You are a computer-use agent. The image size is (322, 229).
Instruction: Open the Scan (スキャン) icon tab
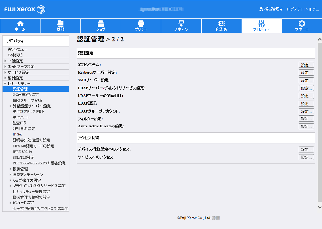click(x=181, y=24)
